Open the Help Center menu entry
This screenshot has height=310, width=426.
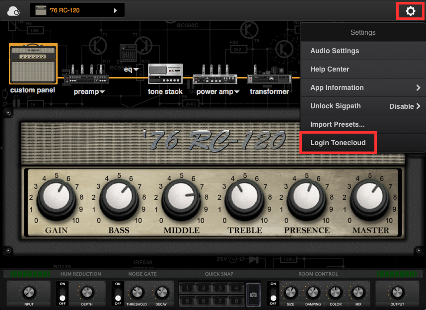[363, 70]
